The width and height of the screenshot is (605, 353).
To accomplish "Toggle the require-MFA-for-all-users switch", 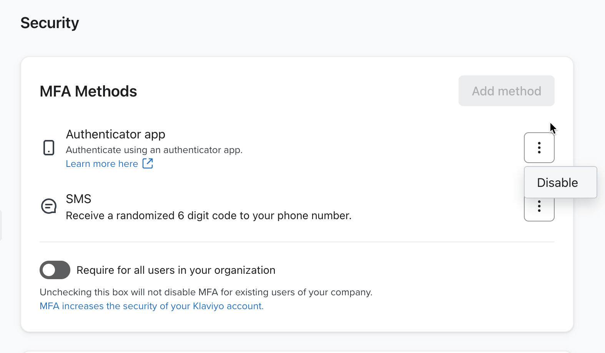I will click(x=55, y=270).
